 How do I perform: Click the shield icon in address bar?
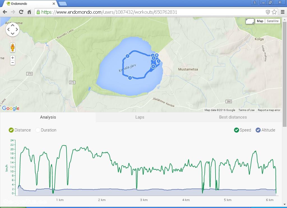(268, 12)
